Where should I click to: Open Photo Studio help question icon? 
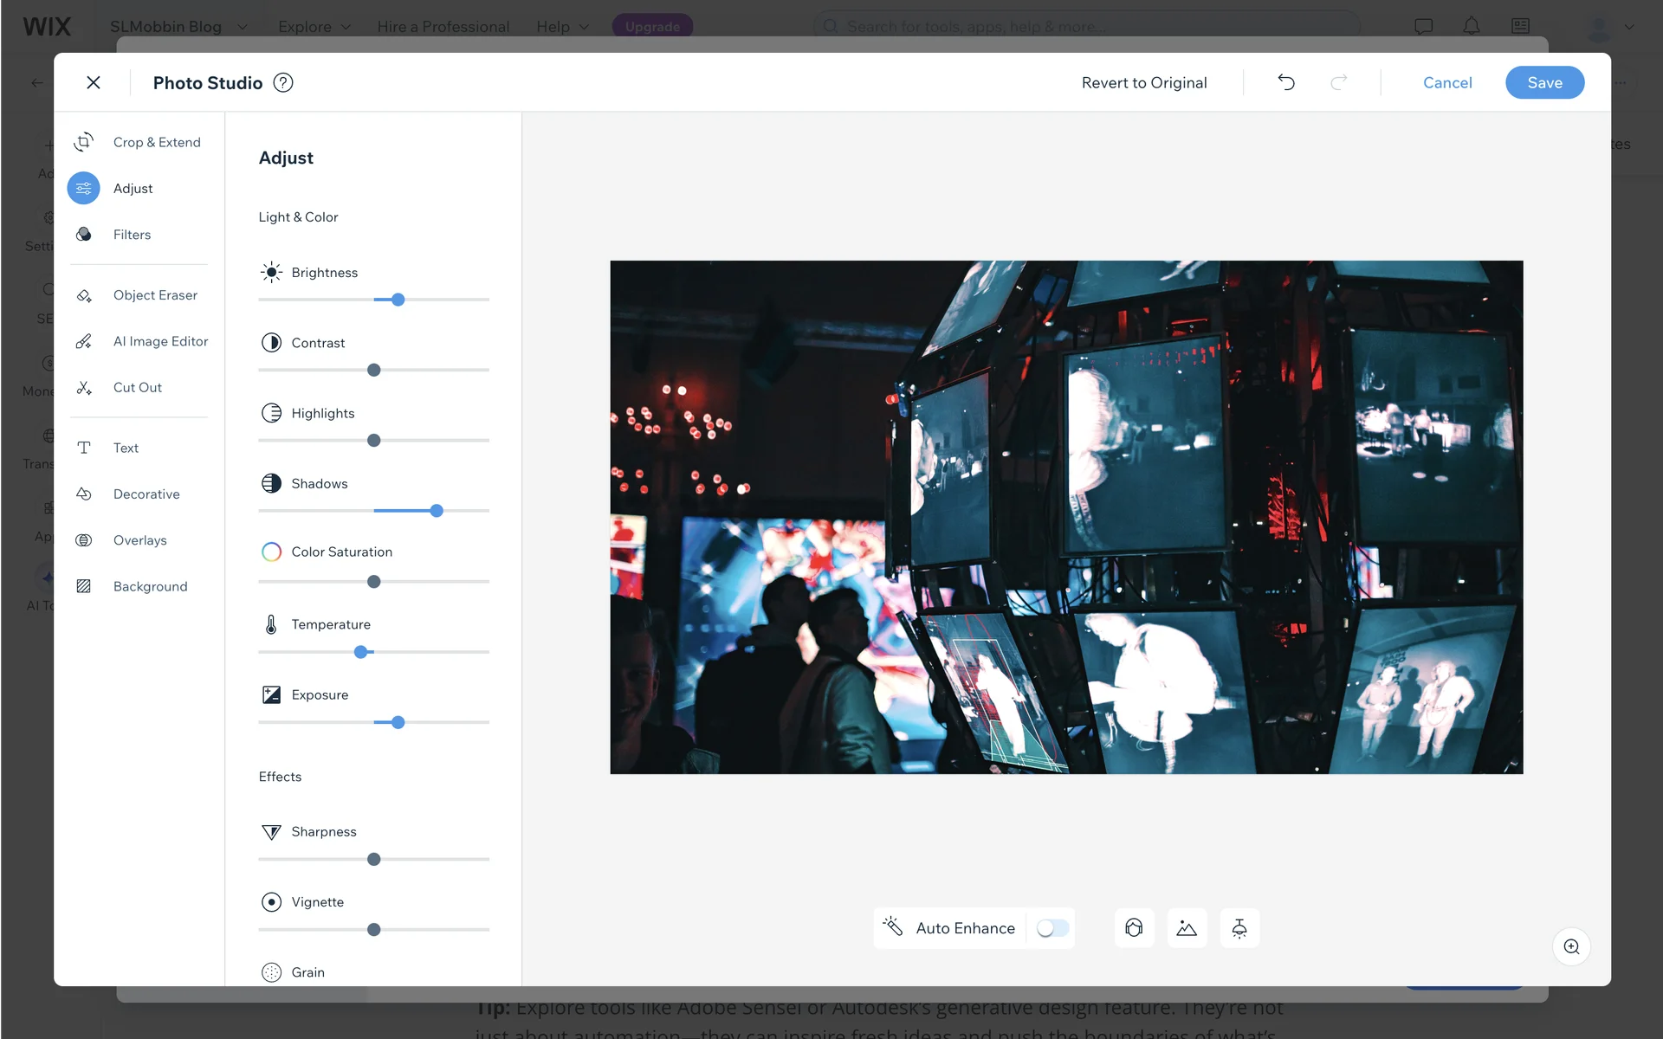click(283, 82)
